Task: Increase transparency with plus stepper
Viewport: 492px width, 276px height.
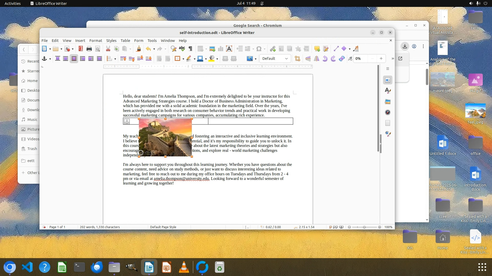Action: (381, 59)
